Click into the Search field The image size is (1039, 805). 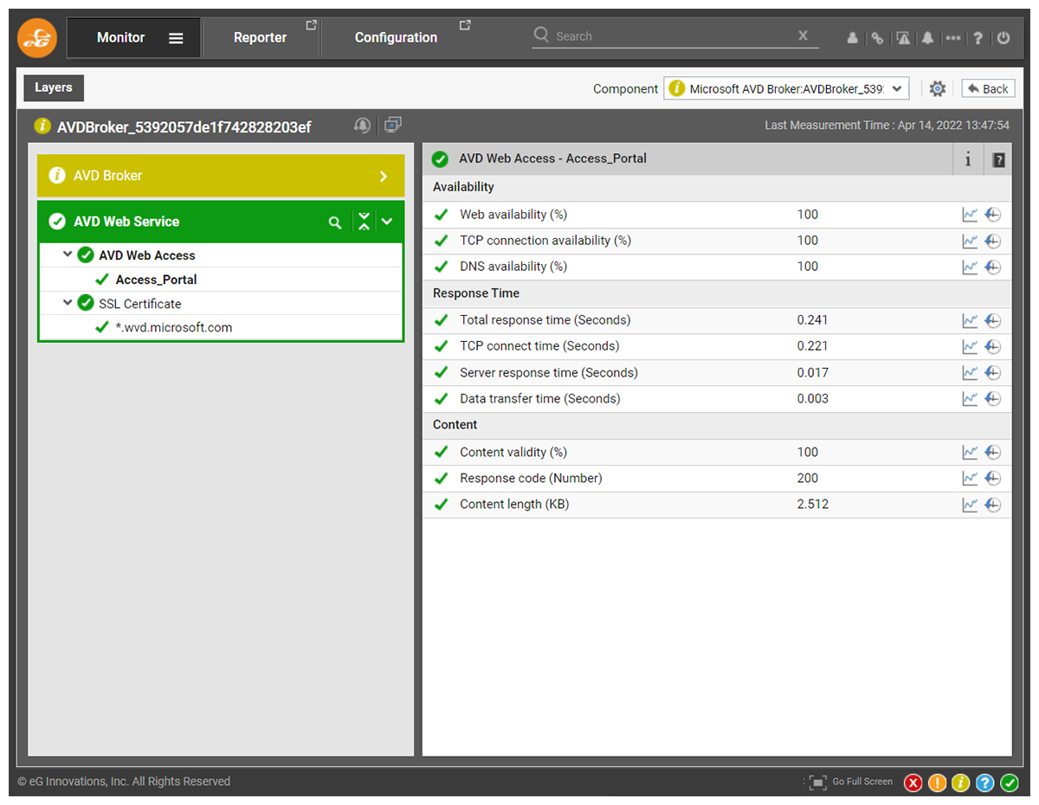674,36
